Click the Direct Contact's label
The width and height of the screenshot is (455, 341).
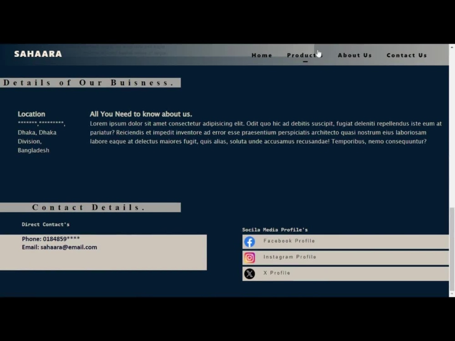(45, 225)
